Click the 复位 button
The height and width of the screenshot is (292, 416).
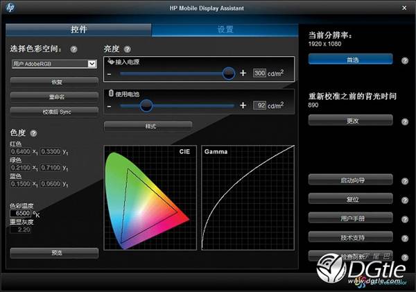(350, 199)
